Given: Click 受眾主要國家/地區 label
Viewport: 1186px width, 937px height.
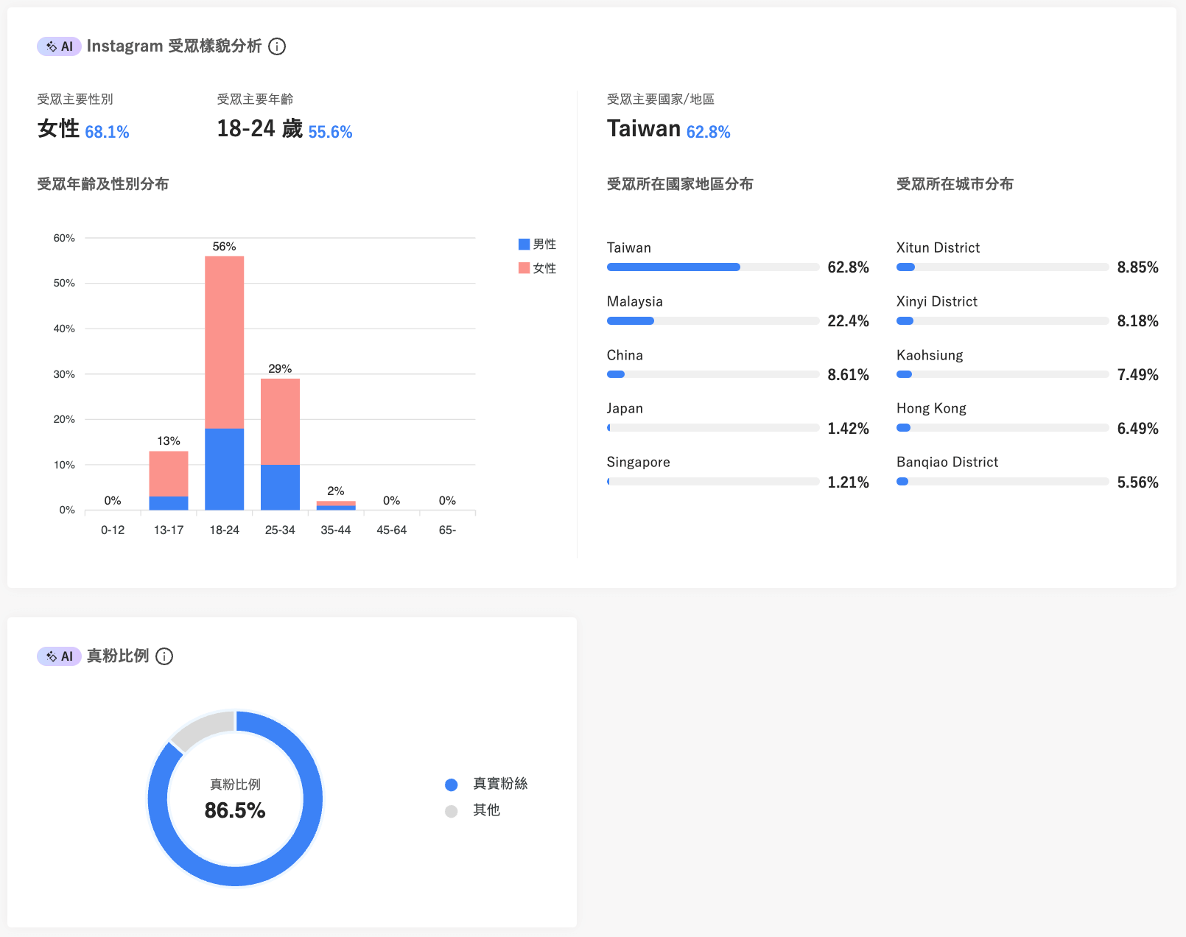Looking at the screenshot, I should coord(661,99).
